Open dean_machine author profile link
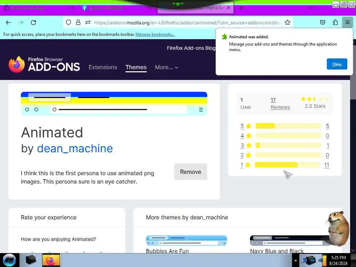The image size is (356, 267). pos(75,148)
